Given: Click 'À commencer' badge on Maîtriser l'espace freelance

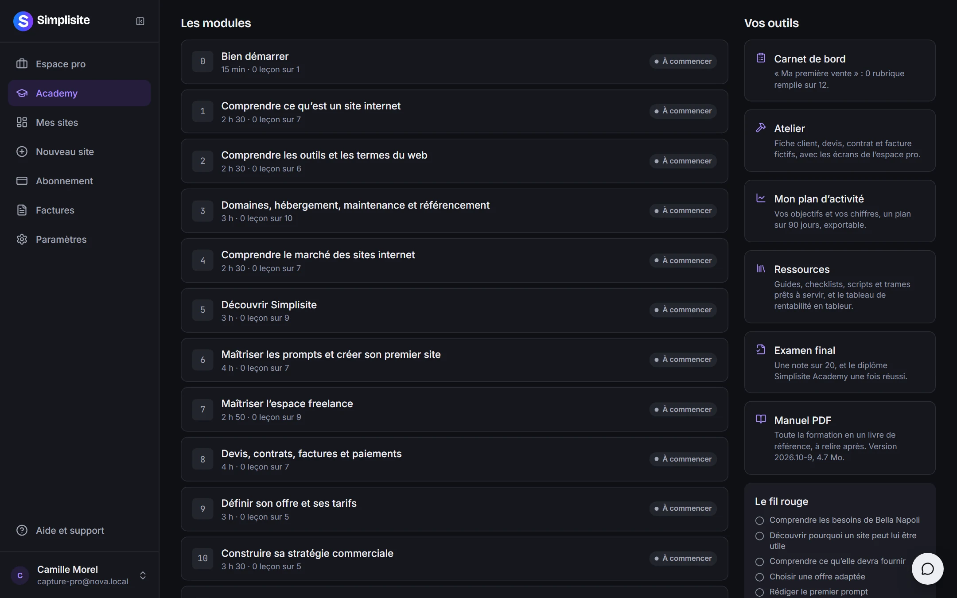Looking at the screenshot, I should coord(683,410).
